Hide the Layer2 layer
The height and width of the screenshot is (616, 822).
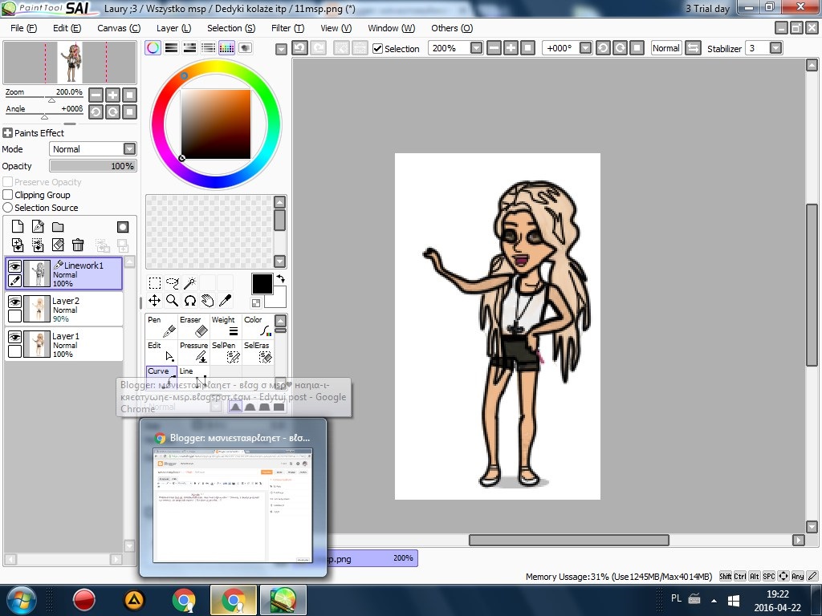point(14,302)
